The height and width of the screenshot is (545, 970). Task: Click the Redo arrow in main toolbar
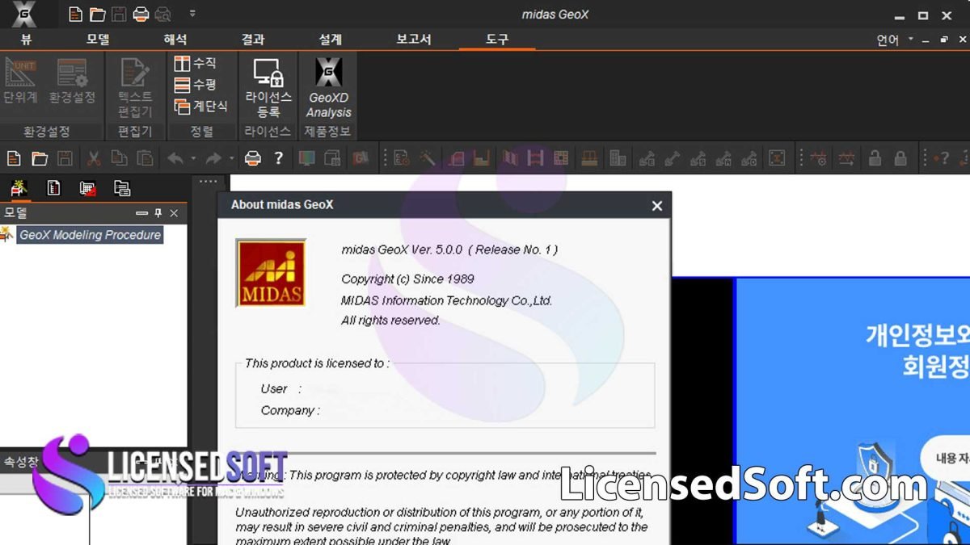click(x=213, y=158)
